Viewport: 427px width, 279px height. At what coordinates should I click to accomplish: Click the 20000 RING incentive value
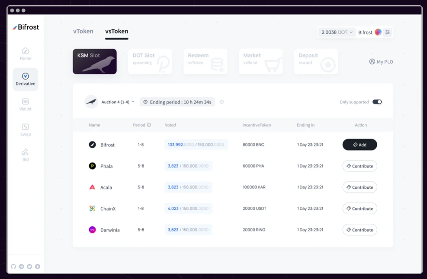[x=254, y=230]
